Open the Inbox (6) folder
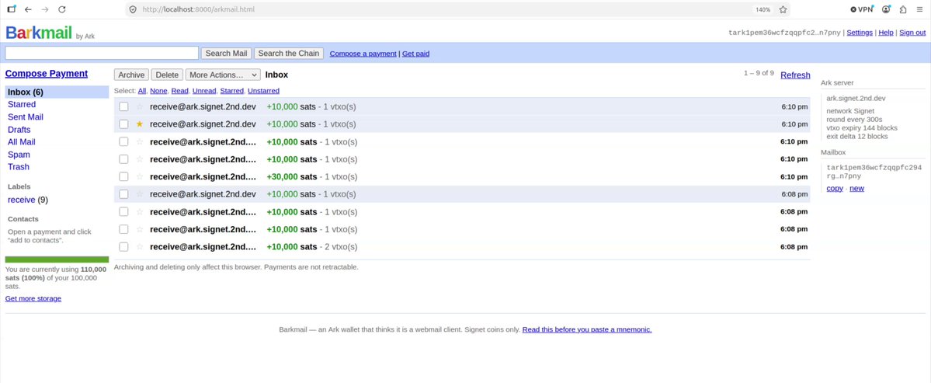Screen dimensions: 931x383 pos(57,92)
